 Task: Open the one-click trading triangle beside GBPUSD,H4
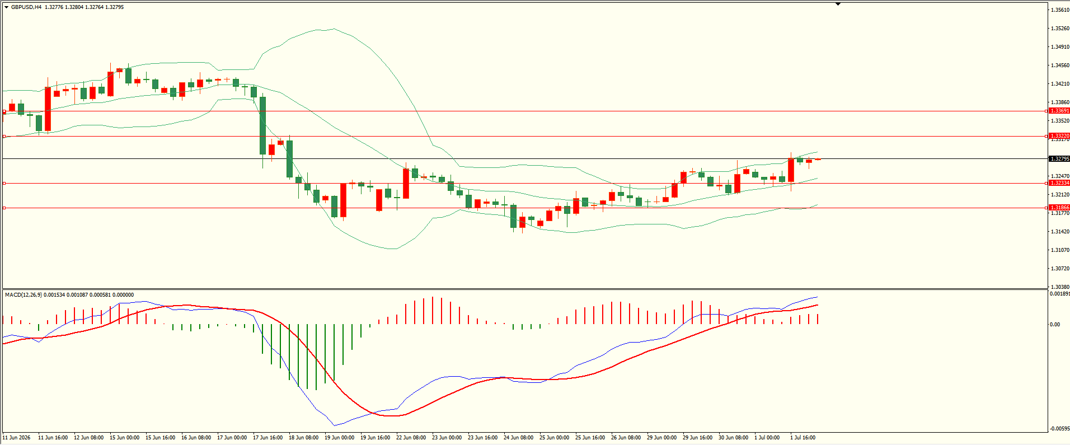[6, 7]
